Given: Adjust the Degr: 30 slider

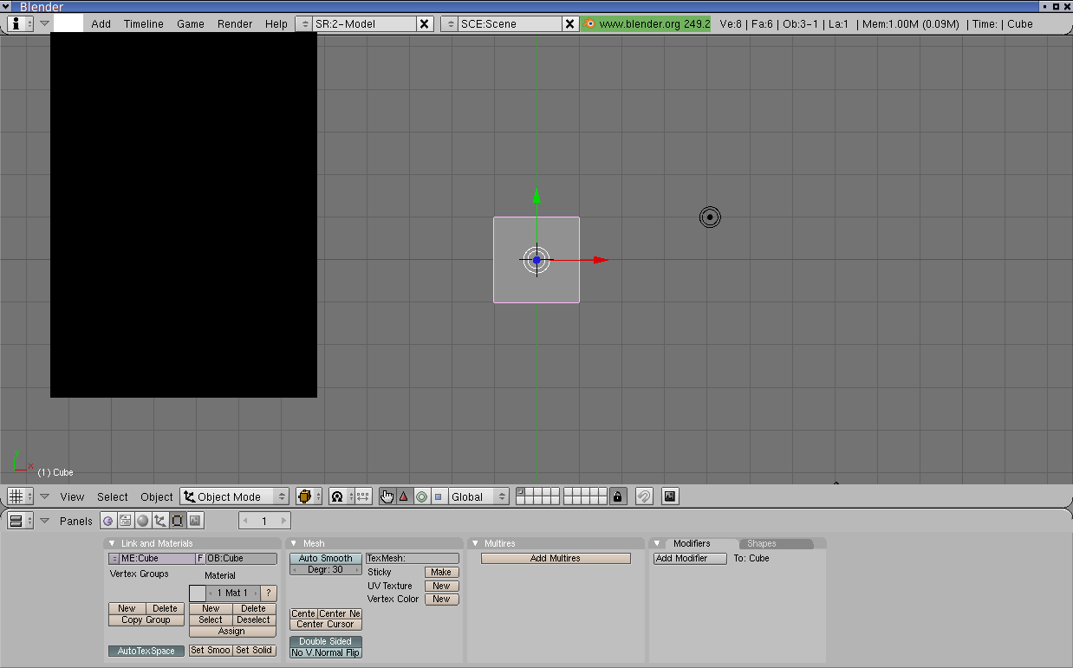Looking at the screenshot, I should [326, 570].
